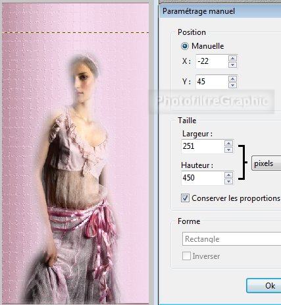Viewport: 281px width, 305px height.
Task: Open the pixels unit dropdown
Action: point(266,163)
